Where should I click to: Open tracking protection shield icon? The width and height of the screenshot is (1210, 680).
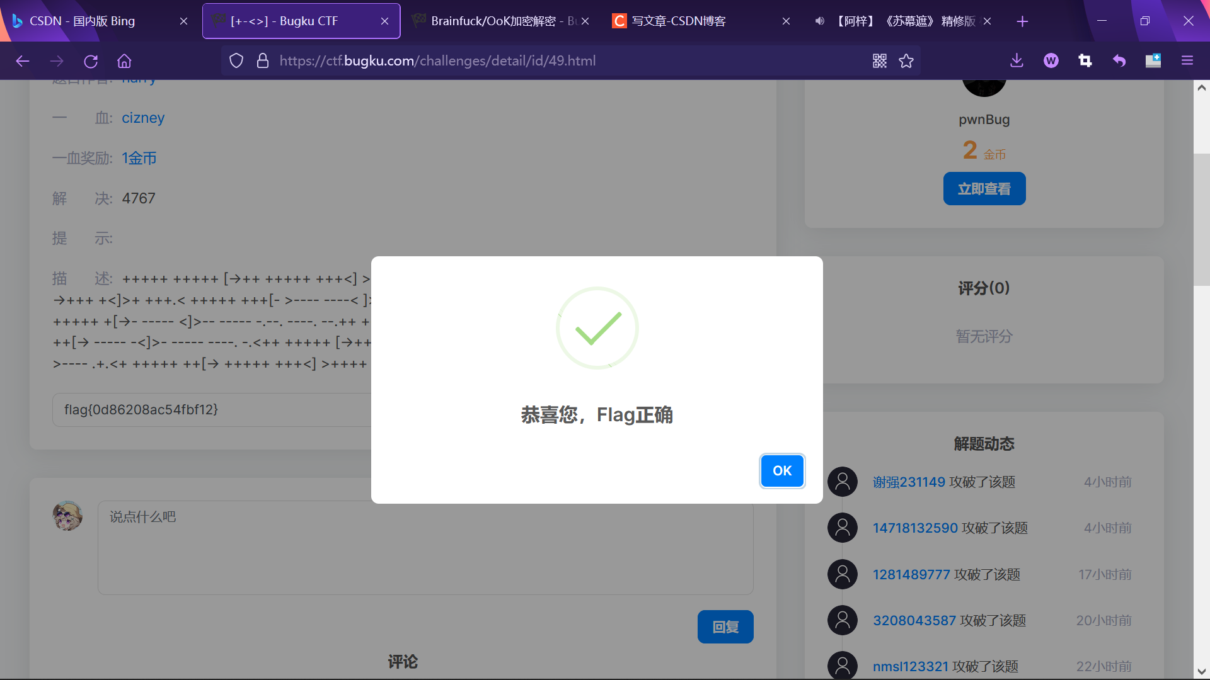pos(236,61)
